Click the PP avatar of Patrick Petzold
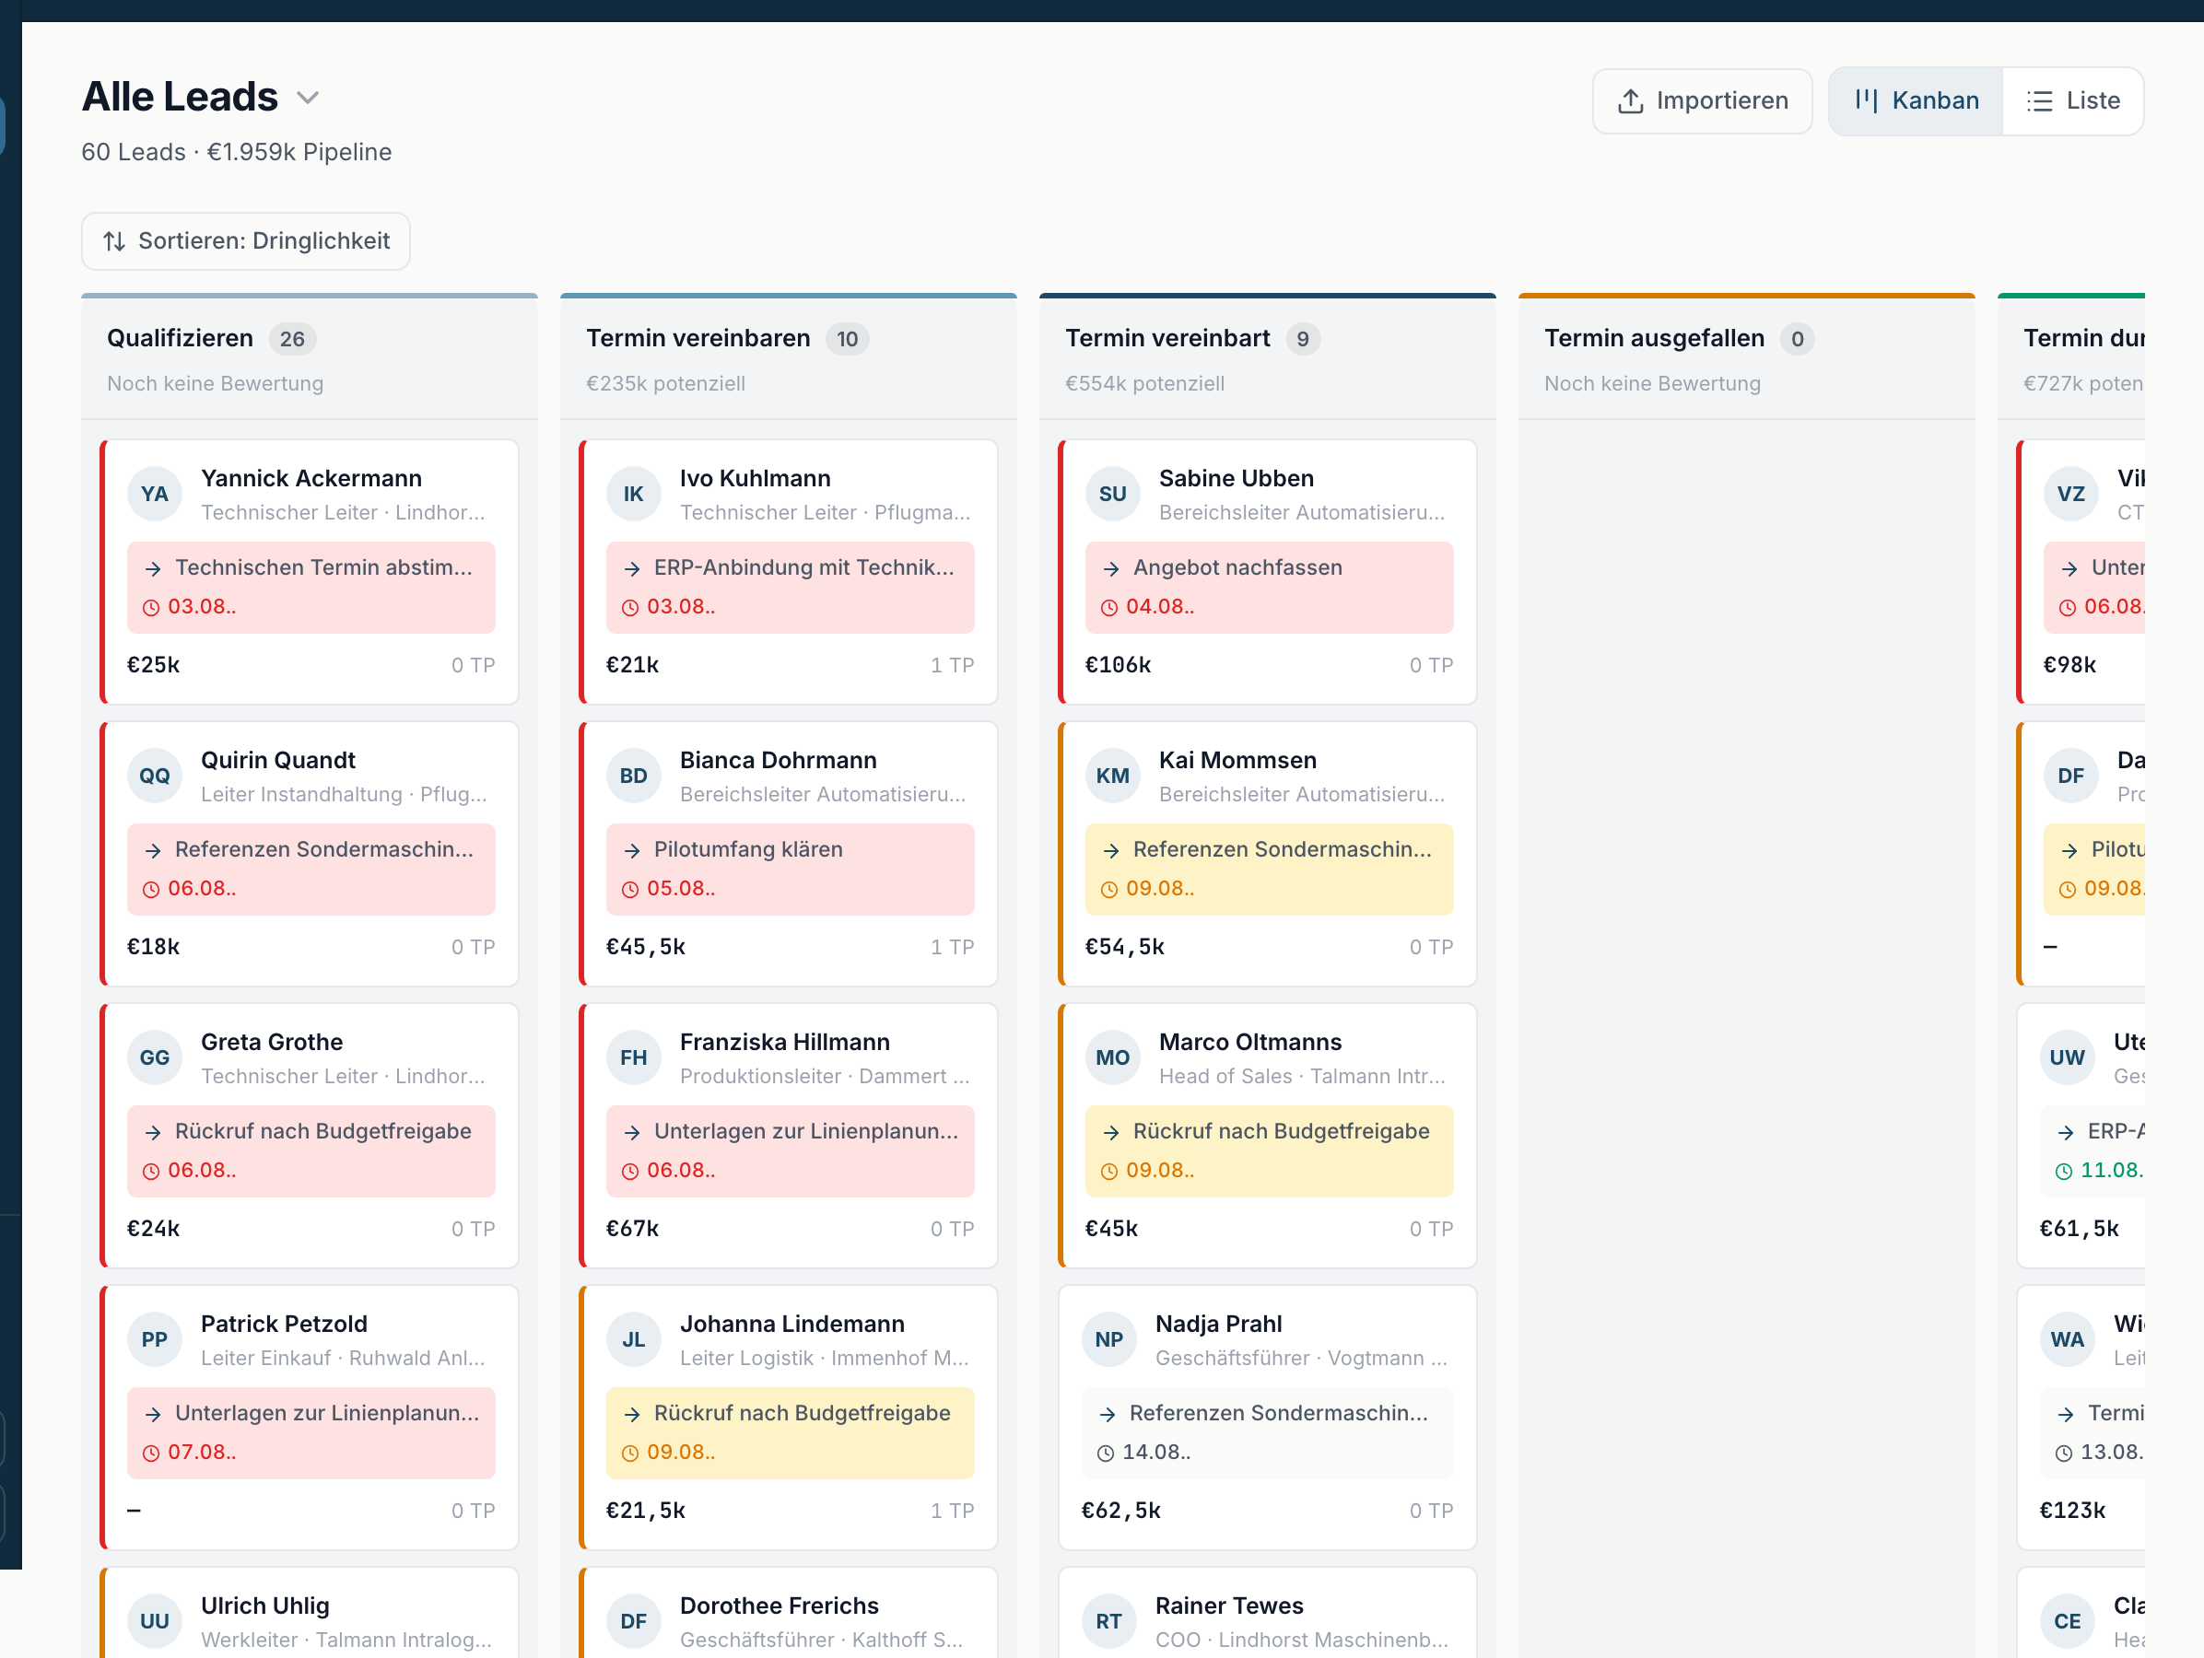 point(155,1339)
